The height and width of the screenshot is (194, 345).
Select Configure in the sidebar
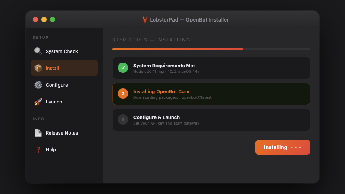coord(56,85)
